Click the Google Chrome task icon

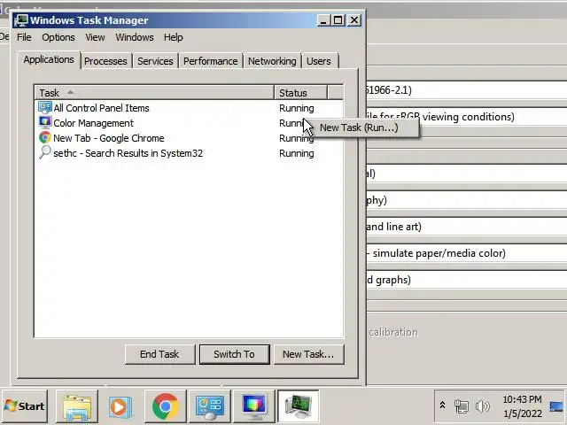pyautogui.click(x=45, y=138)
